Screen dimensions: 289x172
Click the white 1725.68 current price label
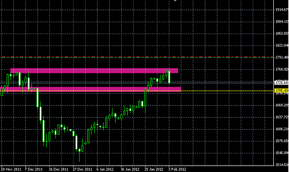282,83
